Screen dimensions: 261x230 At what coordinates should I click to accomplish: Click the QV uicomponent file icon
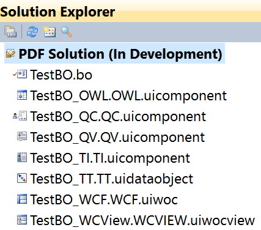(x=22, y=136)
